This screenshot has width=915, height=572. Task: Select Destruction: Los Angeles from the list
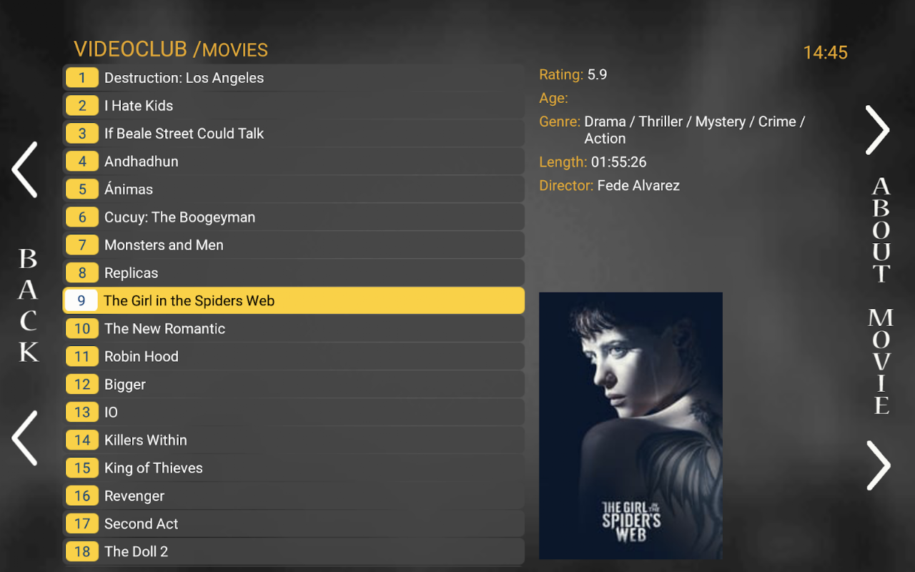(294, 78)
